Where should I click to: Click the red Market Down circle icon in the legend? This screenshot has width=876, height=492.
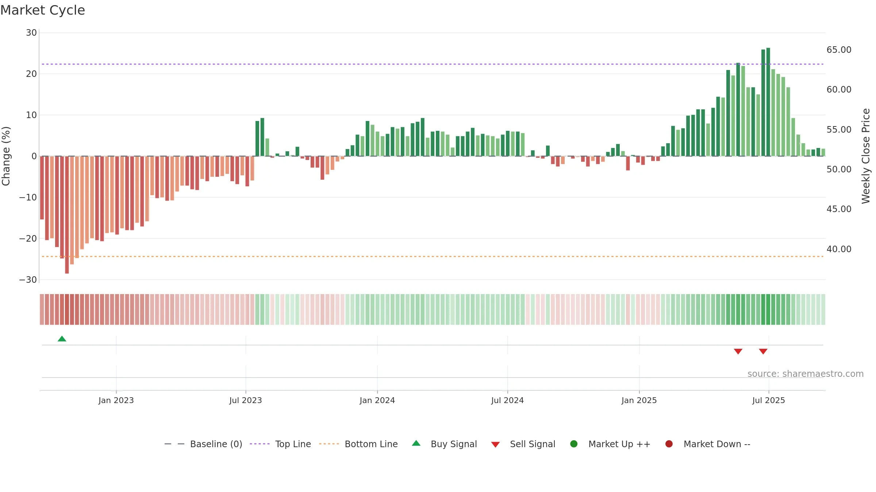[x=669, y=444]
